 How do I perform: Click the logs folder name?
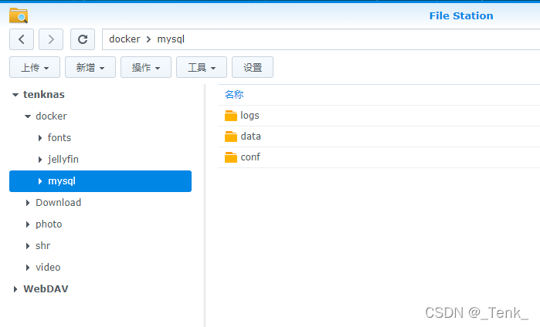tap(250, 116)
